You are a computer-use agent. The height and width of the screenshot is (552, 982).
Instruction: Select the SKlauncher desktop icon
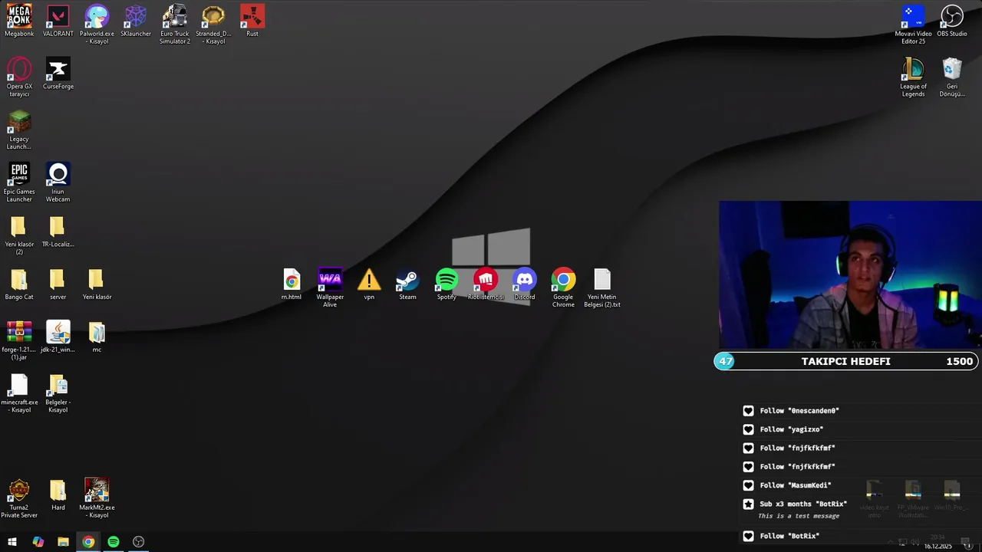pyautogui.click(x=136, y=21)
